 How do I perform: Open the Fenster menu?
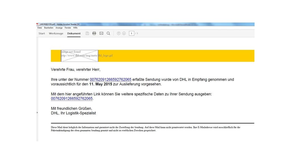[x=68, y=28]
